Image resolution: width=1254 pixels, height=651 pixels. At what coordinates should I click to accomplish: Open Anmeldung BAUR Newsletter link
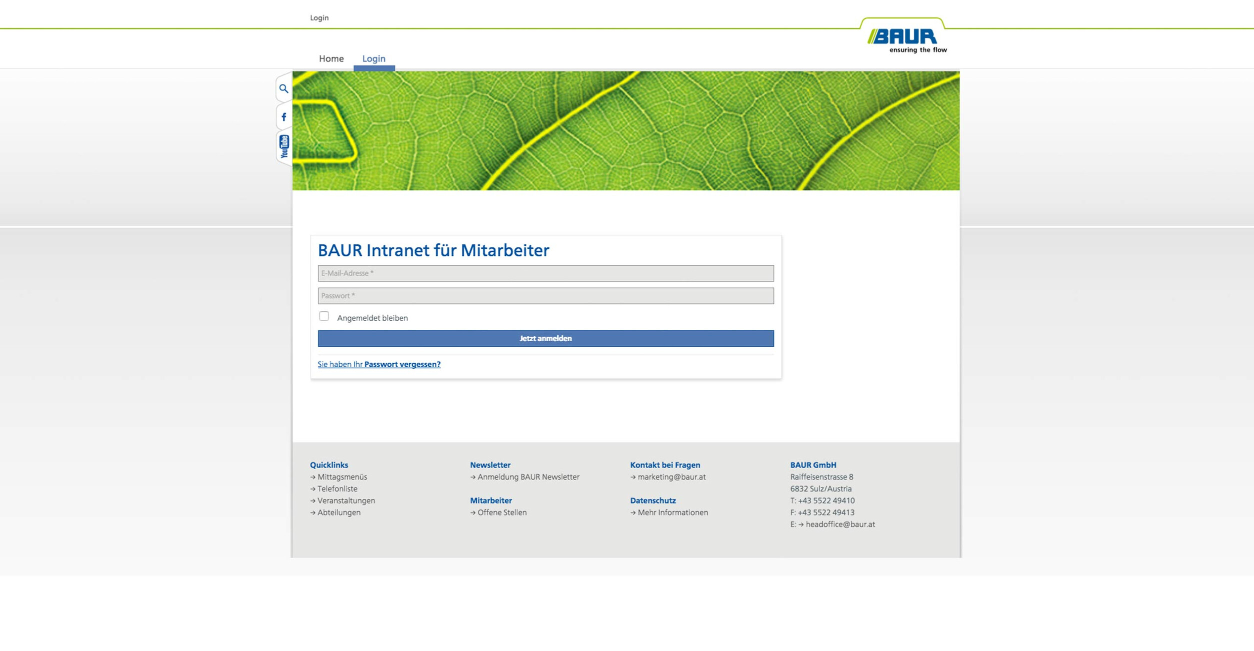point(528,477)
